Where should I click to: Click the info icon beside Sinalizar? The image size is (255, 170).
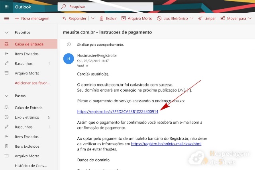coord(69,44)
